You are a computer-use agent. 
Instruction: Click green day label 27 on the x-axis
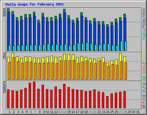point(121,112)
